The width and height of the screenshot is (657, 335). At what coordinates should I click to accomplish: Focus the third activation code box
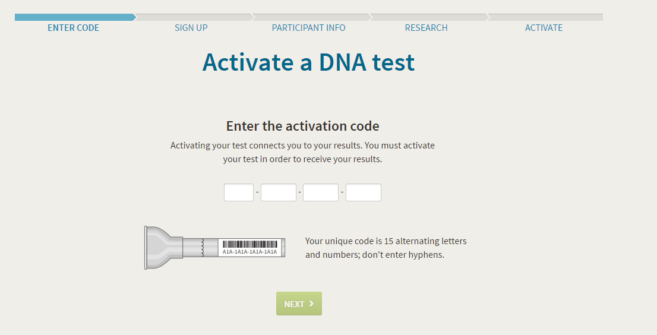click(321, 192)
